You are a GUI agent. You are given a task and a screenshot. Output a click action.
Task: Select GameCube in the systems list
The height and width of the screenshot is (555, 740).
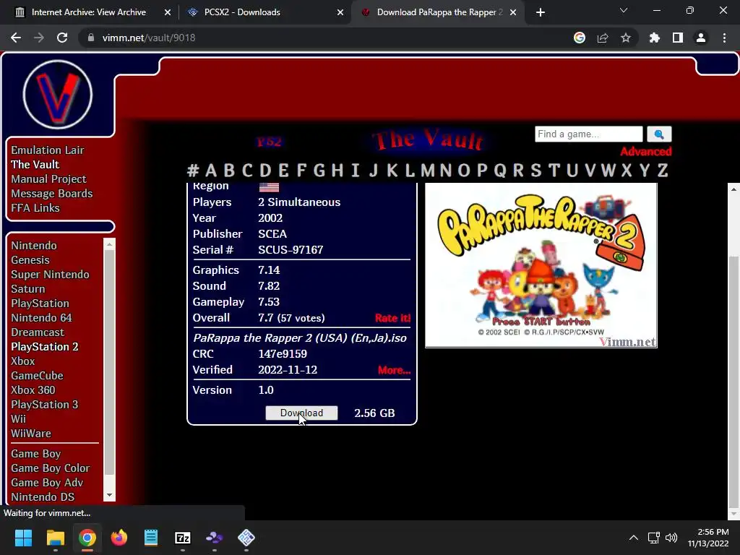tap(37, 376)
